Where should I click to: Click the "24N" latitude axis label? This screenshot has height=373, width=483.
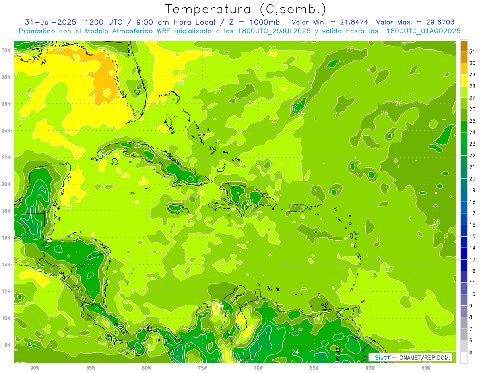[x=6, y=131]
